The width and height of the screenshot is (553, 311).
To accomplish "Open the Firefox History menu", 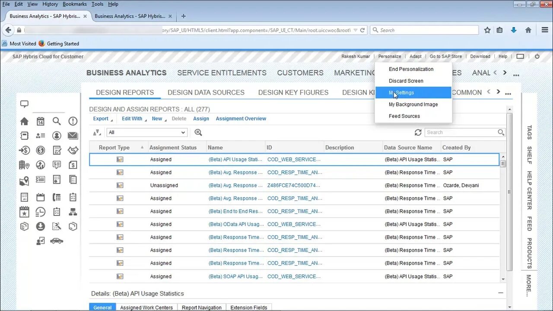I will 50,4.
